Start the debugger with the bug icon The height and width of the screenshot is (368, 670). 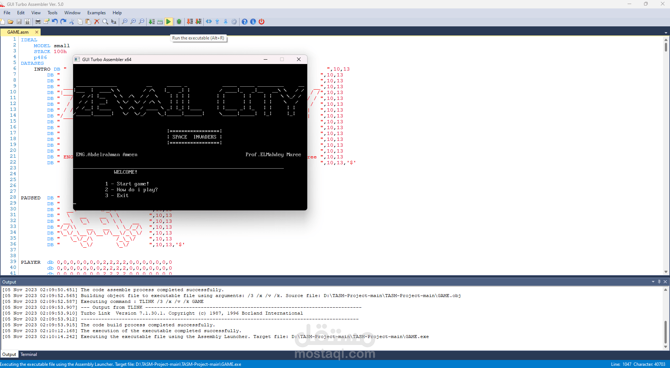[x=179, y=22]
